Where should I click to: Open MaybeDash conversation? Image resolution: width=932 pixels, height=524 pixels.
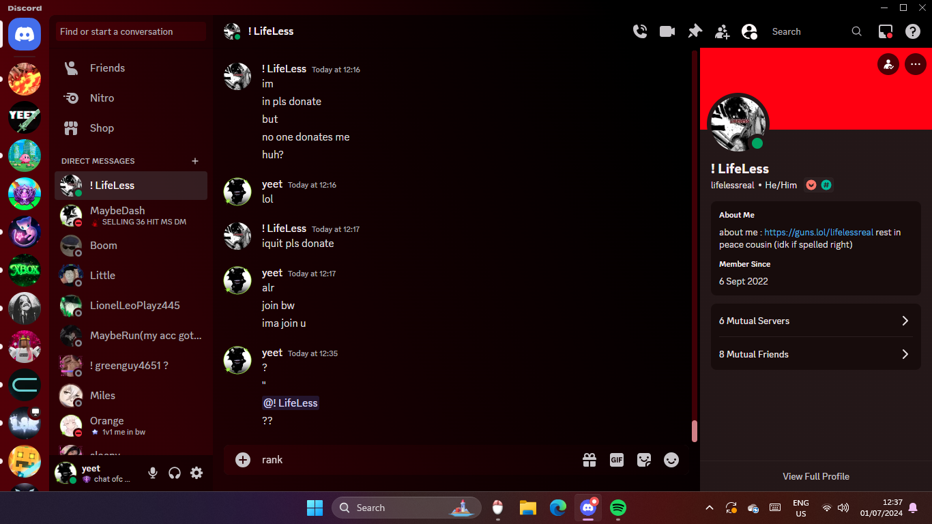(131, 216)
